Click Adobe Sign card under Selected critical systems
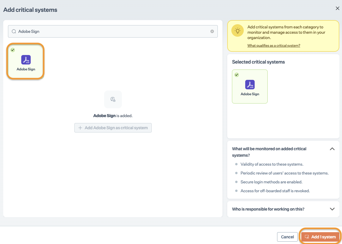The height and width of the screenshot is (244, 342). pos(250,86)
